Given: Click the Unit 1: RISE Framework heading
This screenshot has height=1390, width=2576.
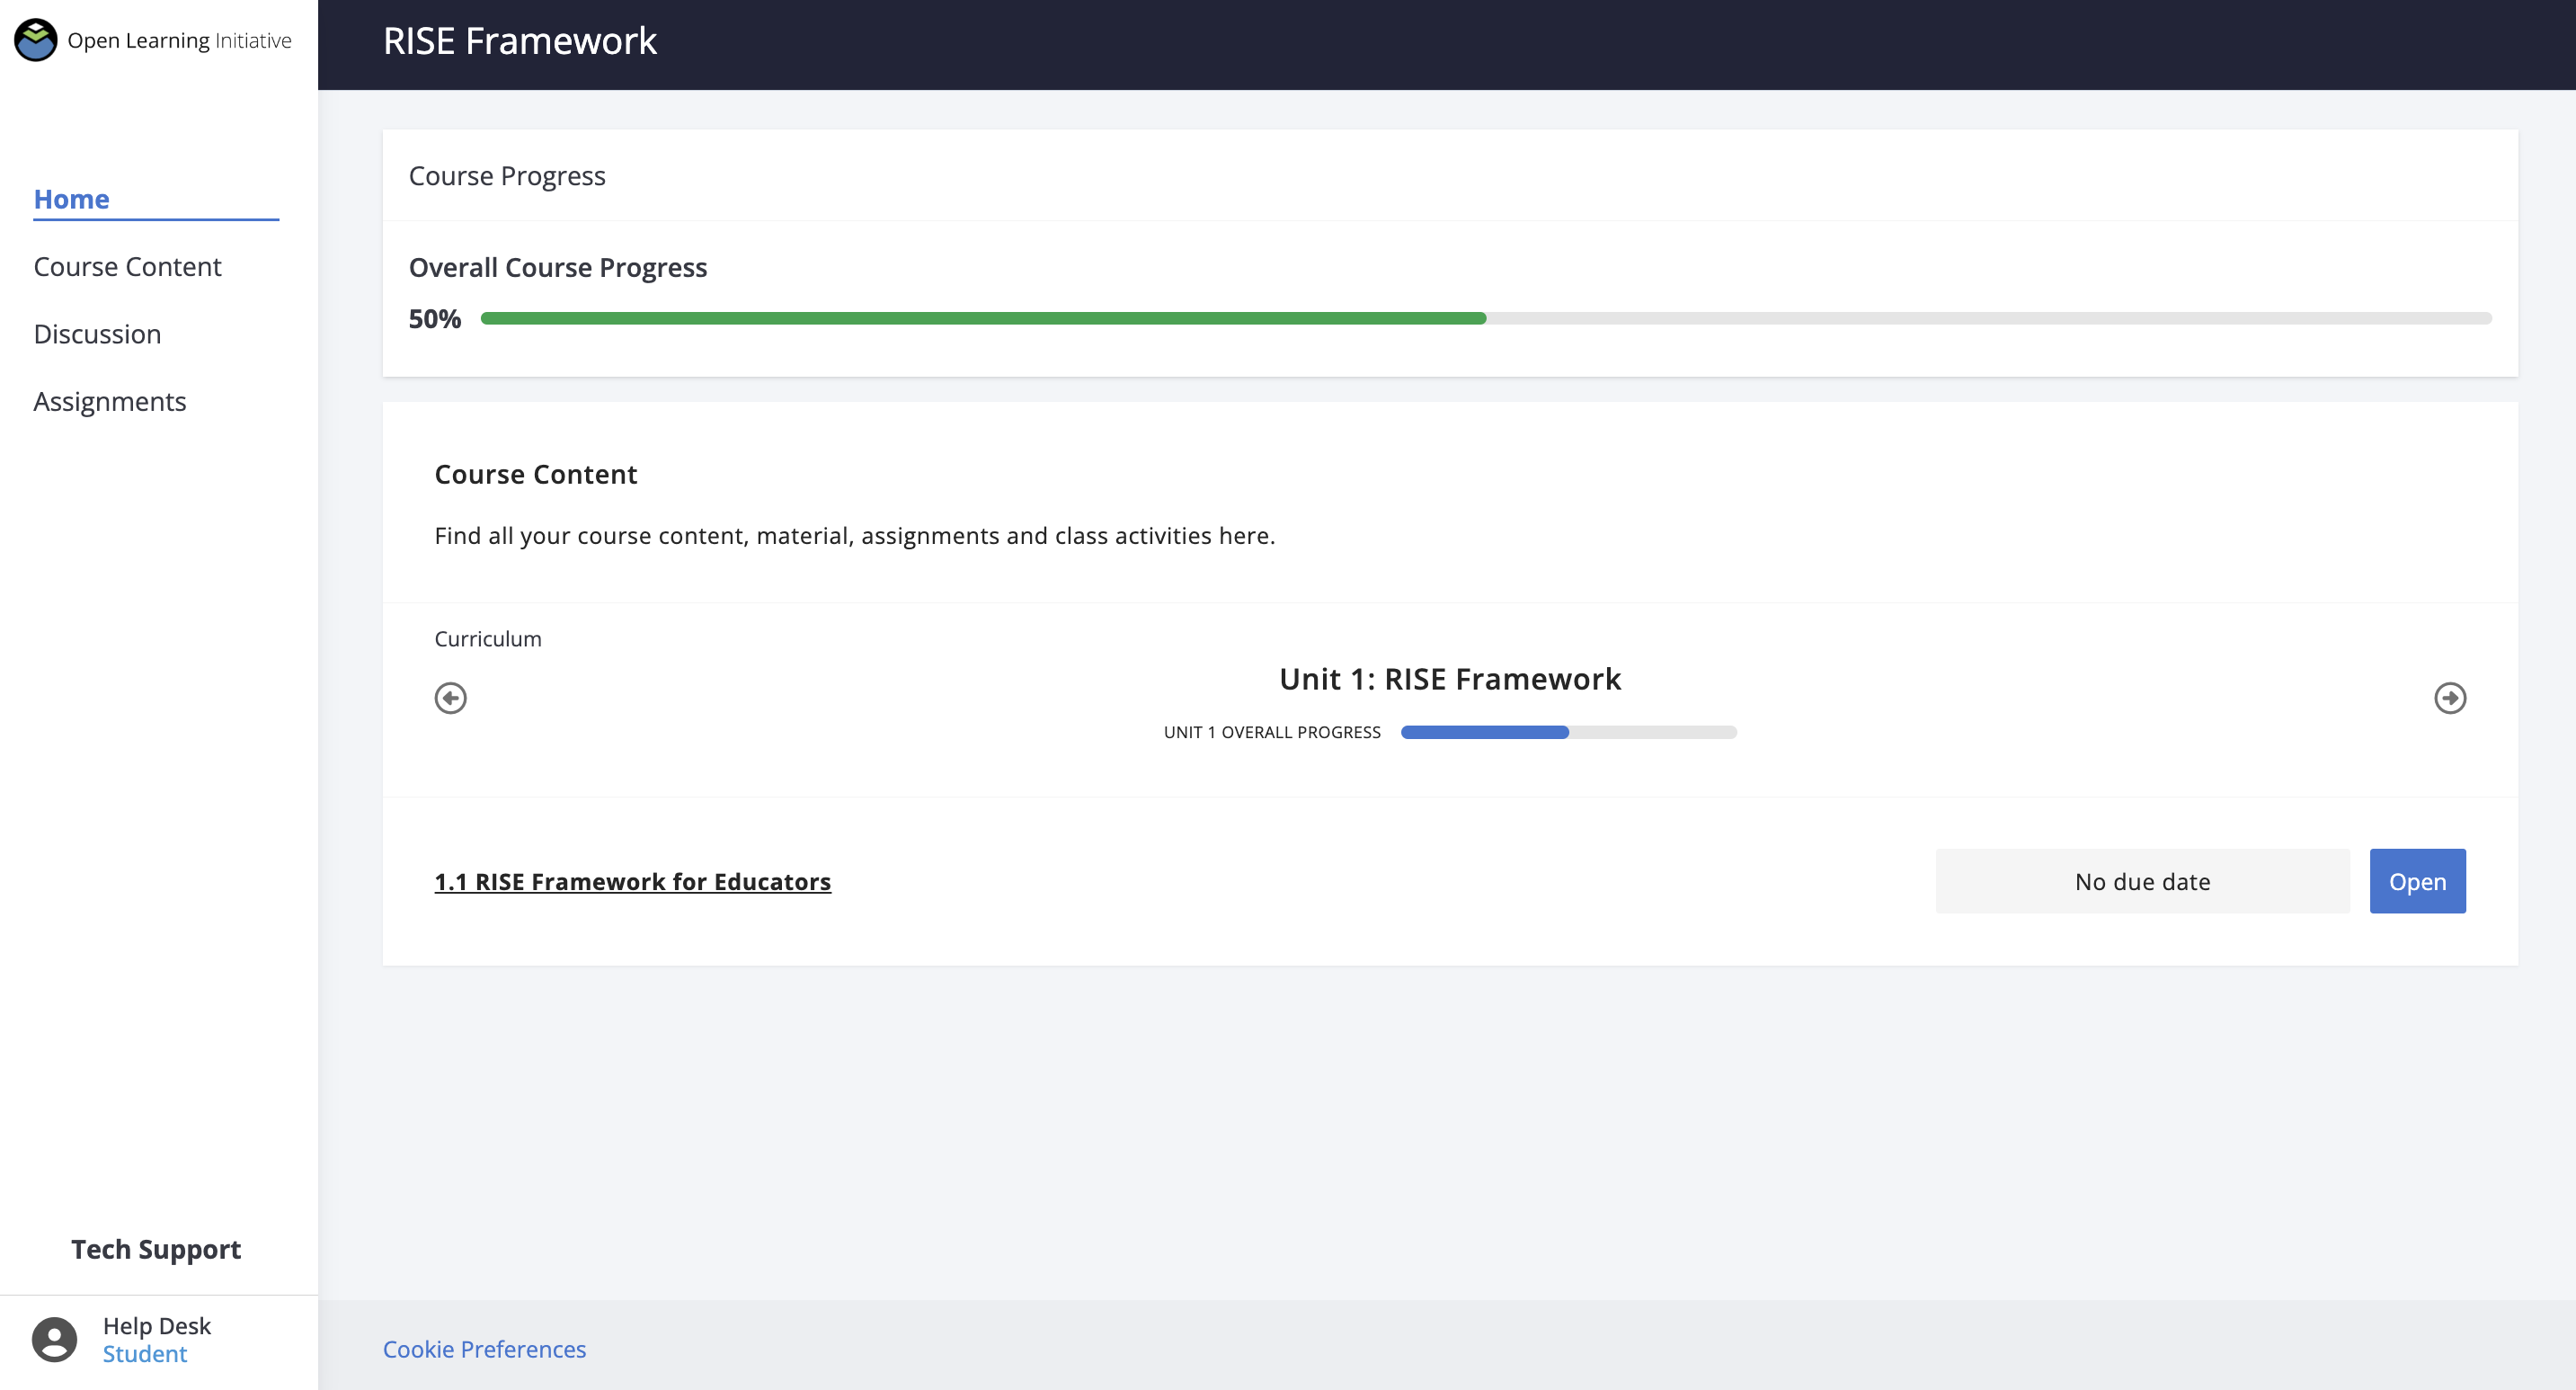Looking at the screenshot, I should point(1449,679).
